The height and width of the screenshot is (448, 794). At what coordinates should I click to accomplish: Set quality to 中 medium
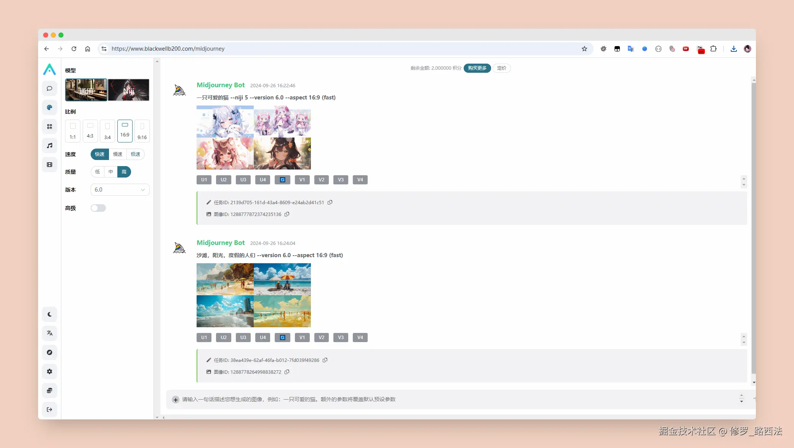click(x=110, y=172)
